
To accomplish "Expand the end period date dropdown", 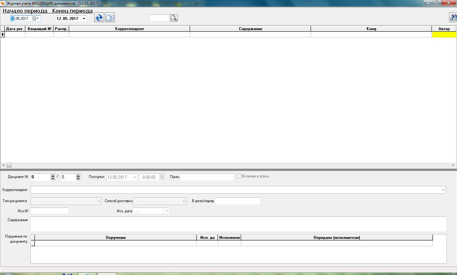I will click(x=84, y=19).
